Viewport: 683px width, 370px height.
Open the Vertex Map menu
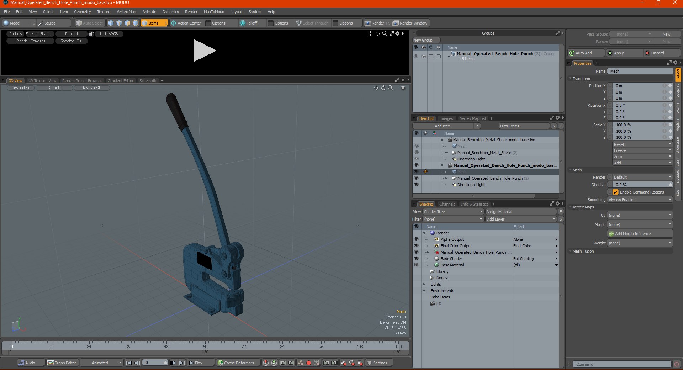click(126, 12)
